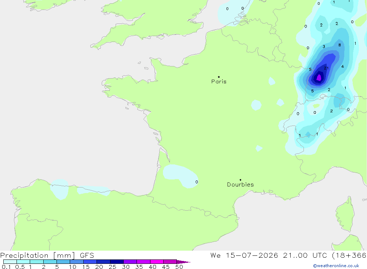Viewport: 367px width, 269px height.
Task: Click the legend label 0.1
Action: 6,267
